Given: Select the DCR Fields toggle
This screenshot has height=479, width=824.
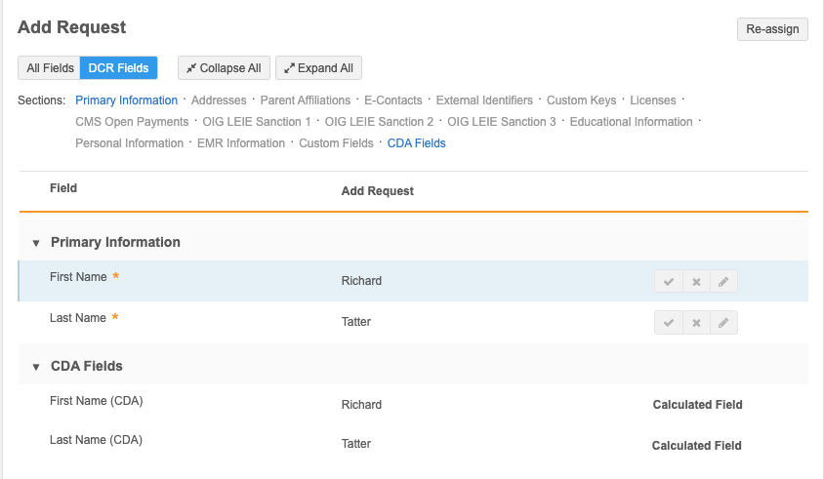Looking at the screenshot, I should point(118,68).
